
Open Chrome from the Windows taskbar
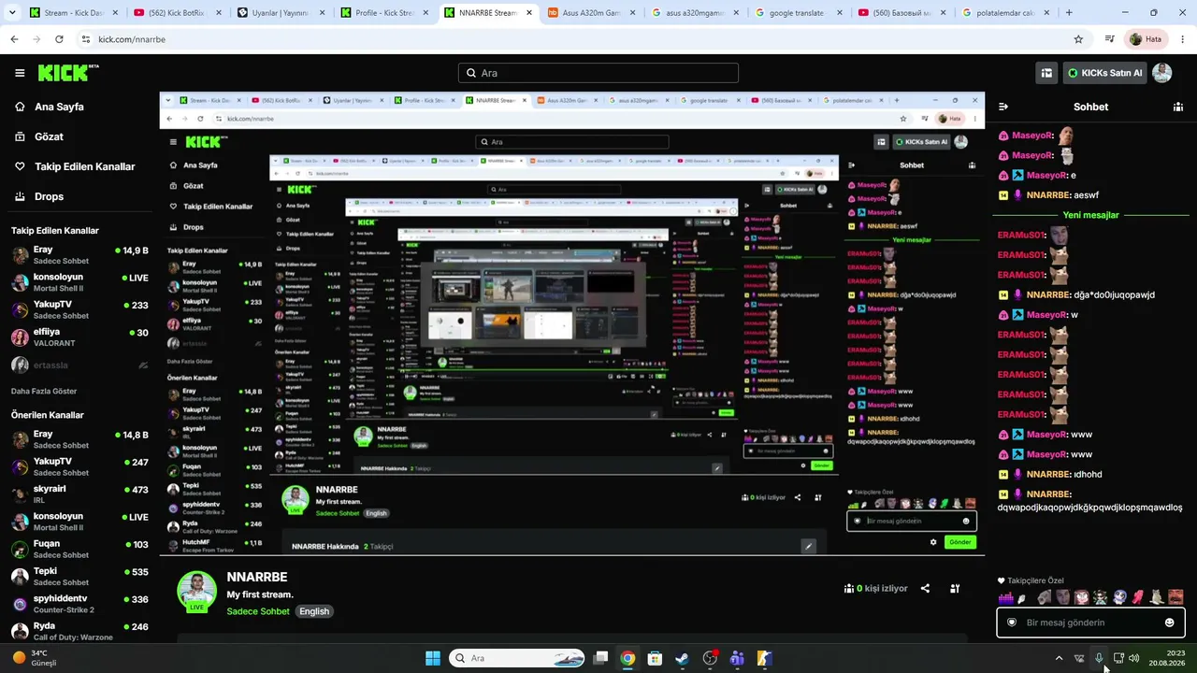coord(627,658)
